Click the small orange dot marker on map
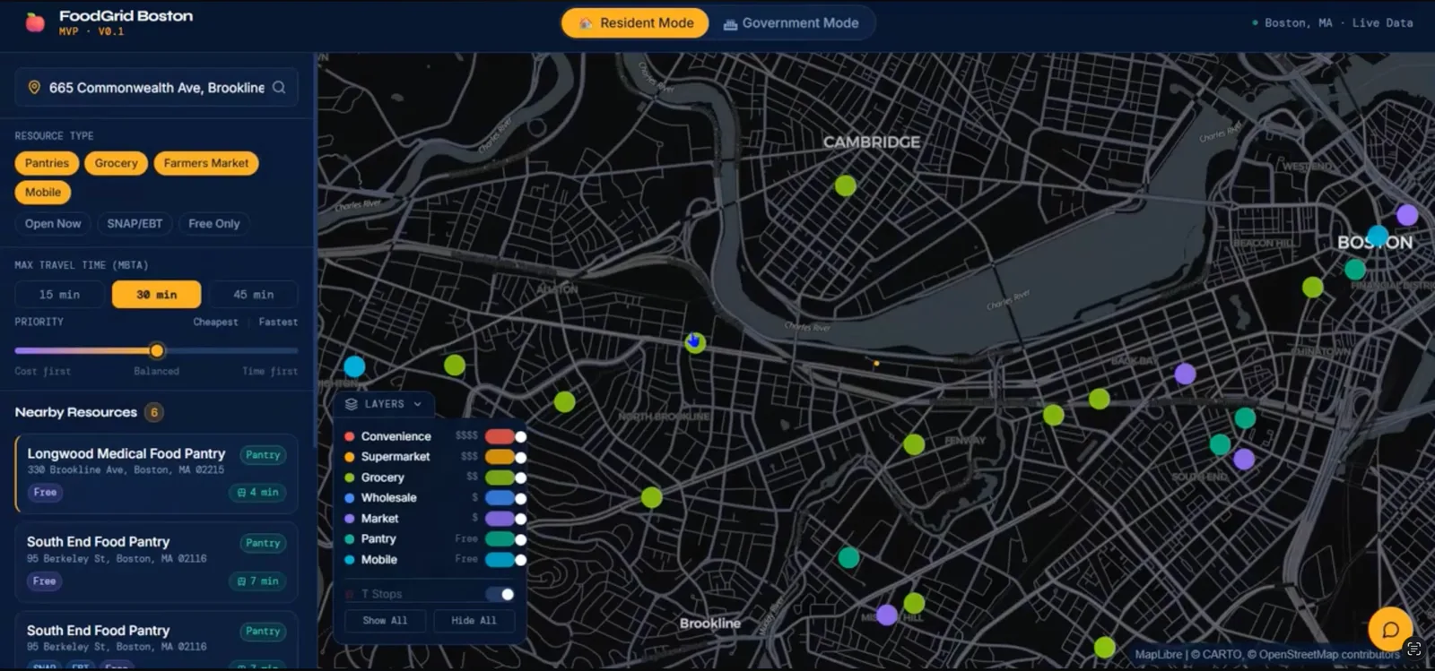This screenshot has width=1435, height=671. [x=876, y=364]
